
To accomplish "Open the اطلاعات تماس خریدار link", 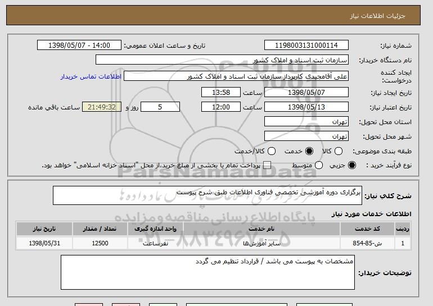I will (x=91, y=76).
